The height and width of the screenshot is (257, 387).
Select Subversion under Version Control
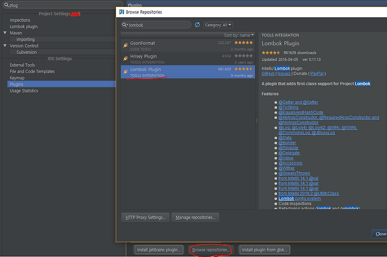26,52
